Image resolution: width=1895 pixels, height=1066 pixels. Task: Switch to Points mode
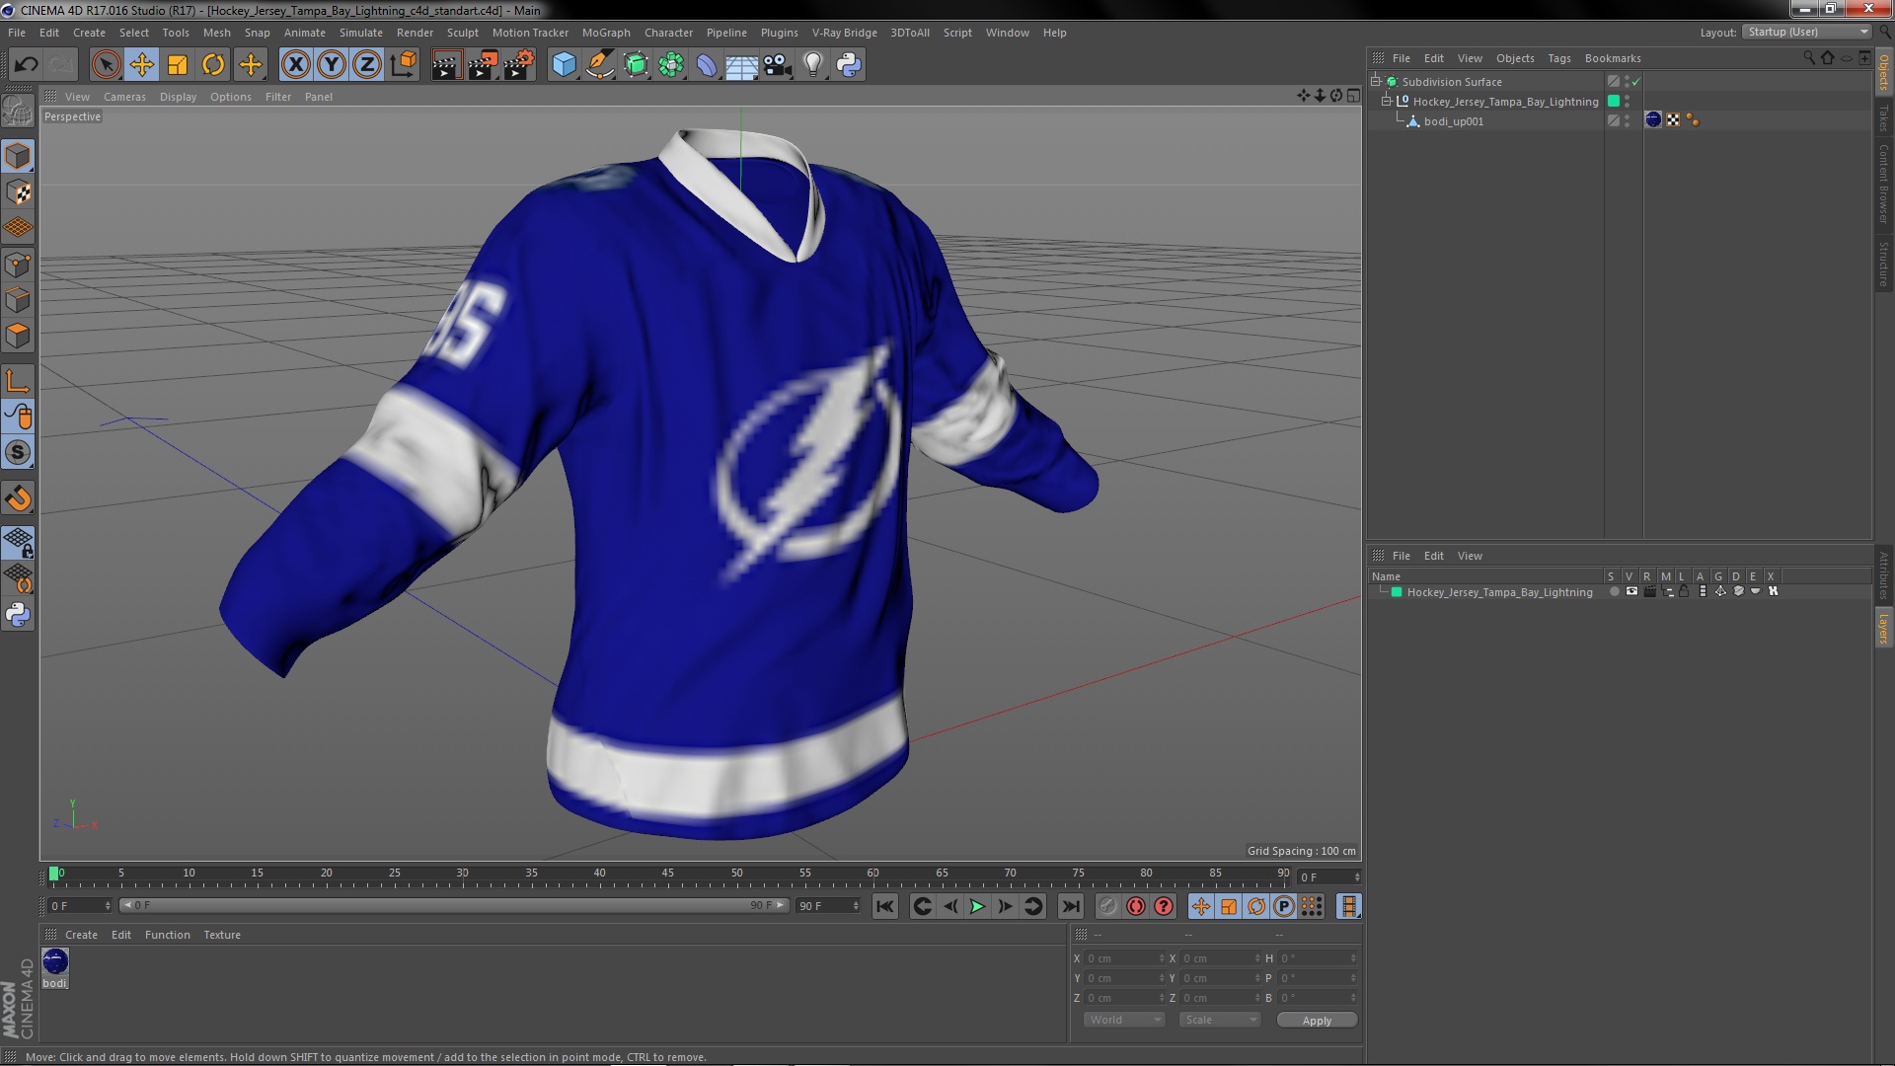coord(18,265)
